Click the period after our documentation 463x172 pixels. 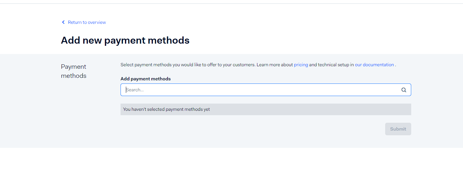point(396,65)
